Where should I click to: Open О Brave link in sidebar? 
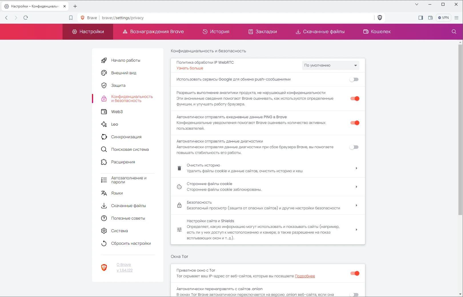pyautogui.click(x=124, y=265)
